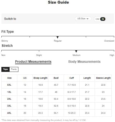Click the Skinny fit label
Screen dimensions: 115x122
coord(5,41)
